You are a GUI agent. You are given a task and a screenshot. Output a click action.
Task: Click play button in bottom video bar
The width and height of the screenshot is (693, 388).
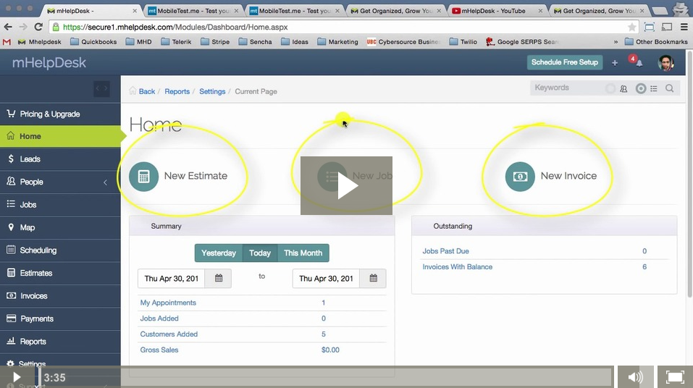click(x=17, y=377)
